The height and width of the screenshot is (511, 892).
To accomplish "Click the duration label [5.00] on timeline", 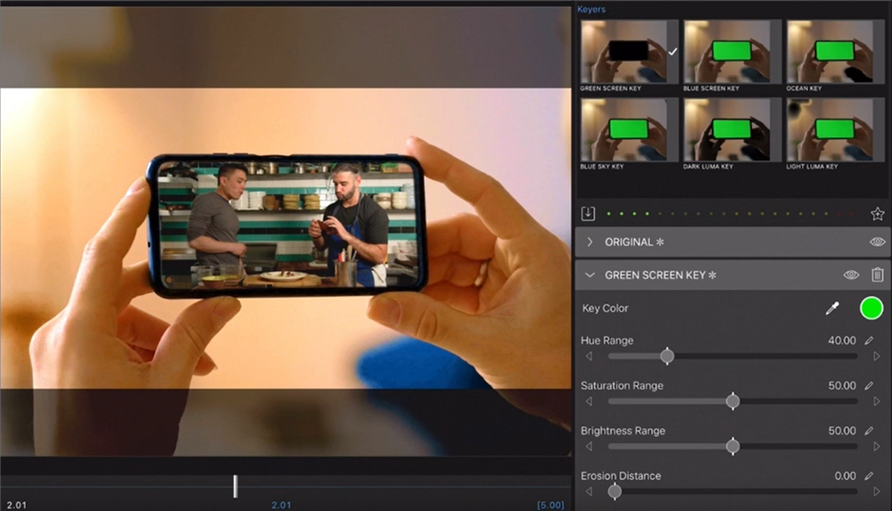I will coord(550,505).
